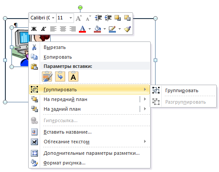
Task: Expand На задний план submenu arrow
Action: (x=145, y=109)
